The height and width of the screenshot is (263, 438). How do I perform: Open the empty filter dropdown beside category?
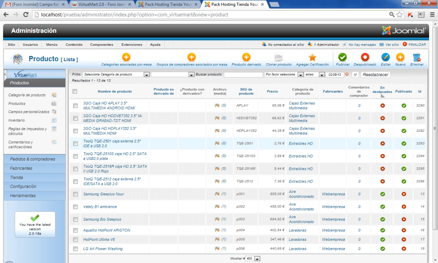tap(173, 74)
